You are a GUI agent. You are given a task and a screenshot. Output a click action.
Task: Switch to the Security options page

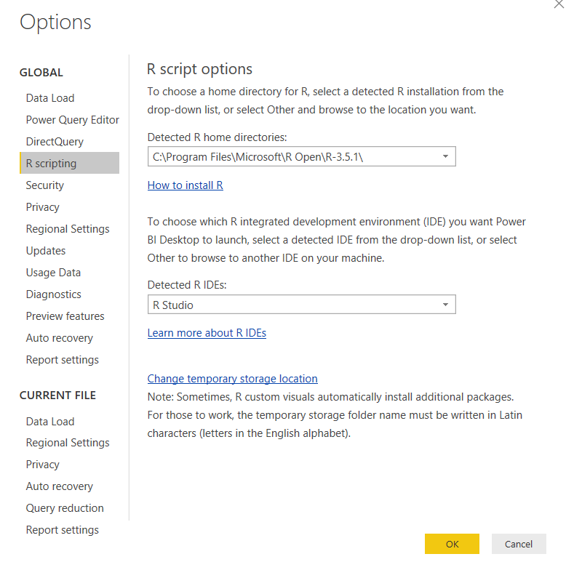45,185
